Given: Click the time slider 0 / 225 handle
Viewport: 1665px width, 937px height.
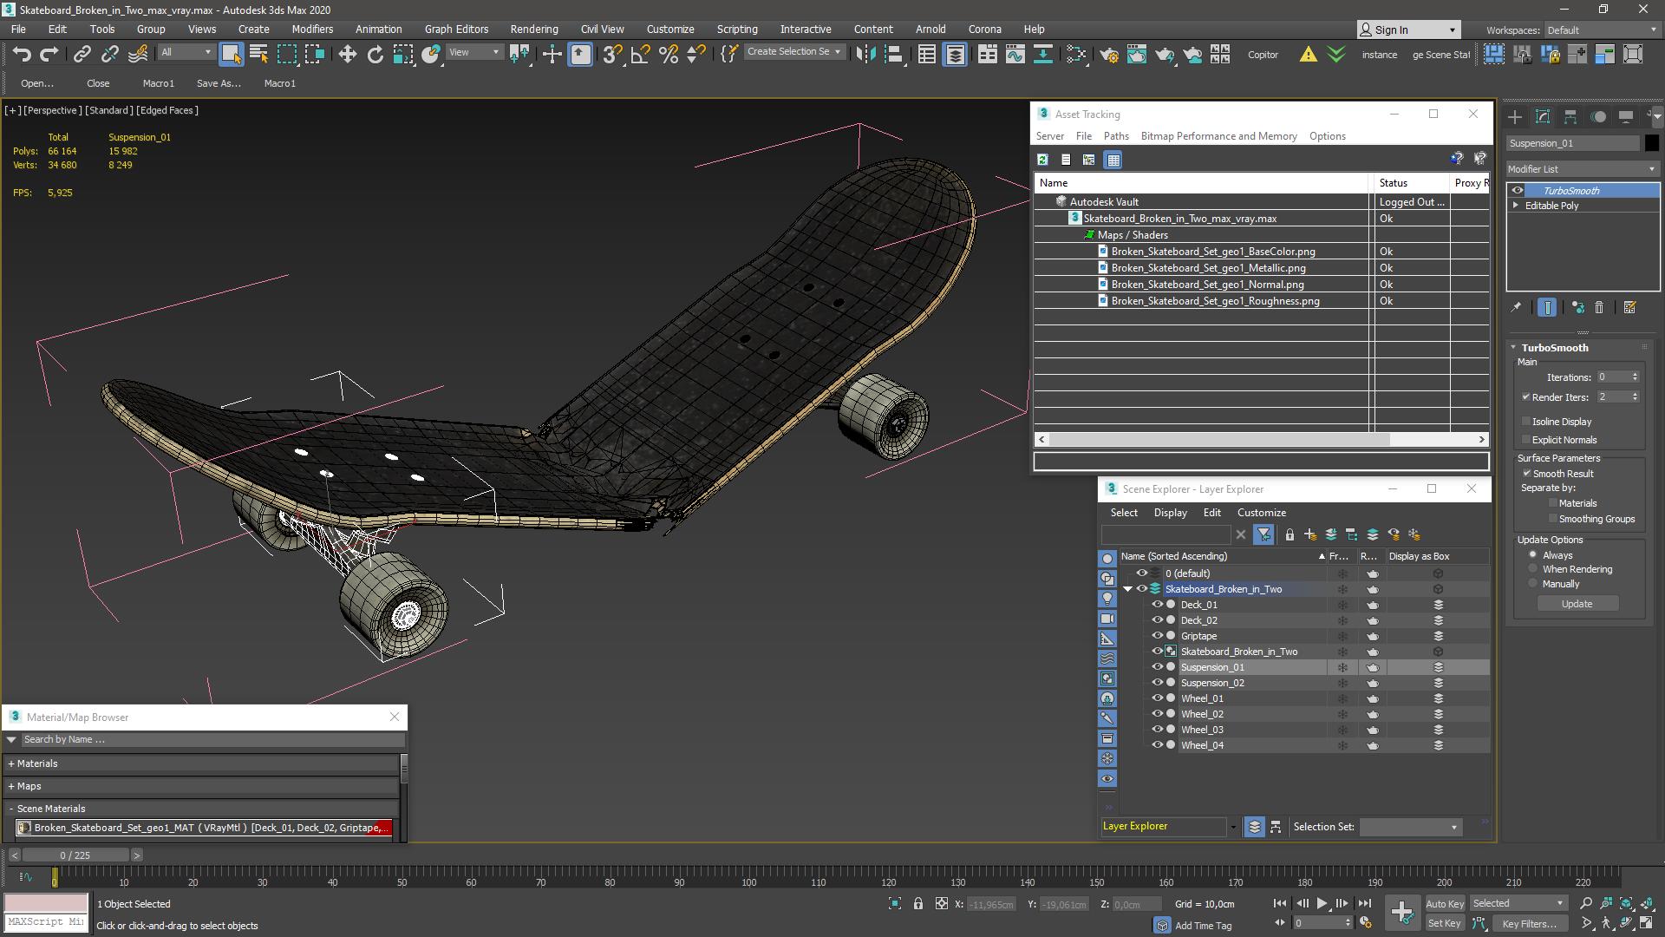Looking at the screenshot, I should tap(75, 855).
